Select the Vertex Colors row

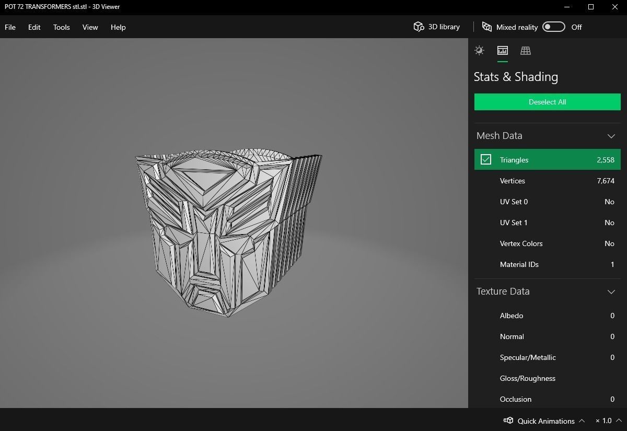(547, 243)
